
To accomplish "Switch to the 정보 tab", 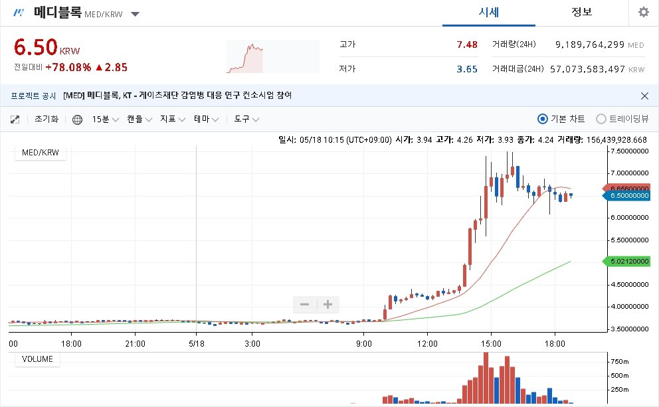I will click(582, 13).
